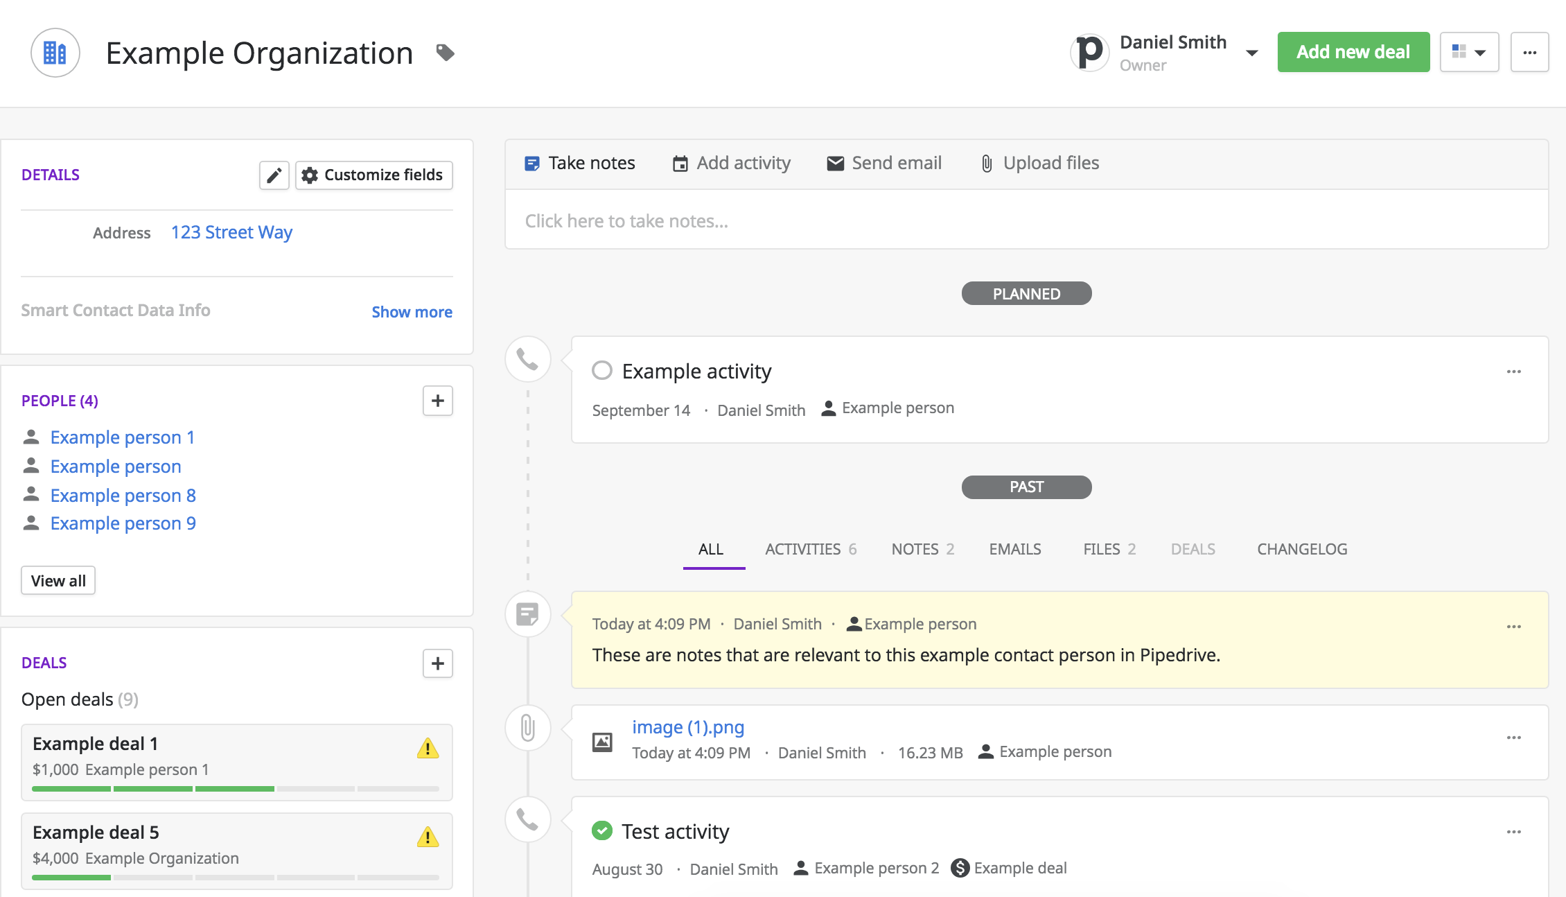Click the phone call icon on Example activity
Image resolution: width=1566 pixels, height=897 pixels.
pyautogui.click(x=528, y=359)
